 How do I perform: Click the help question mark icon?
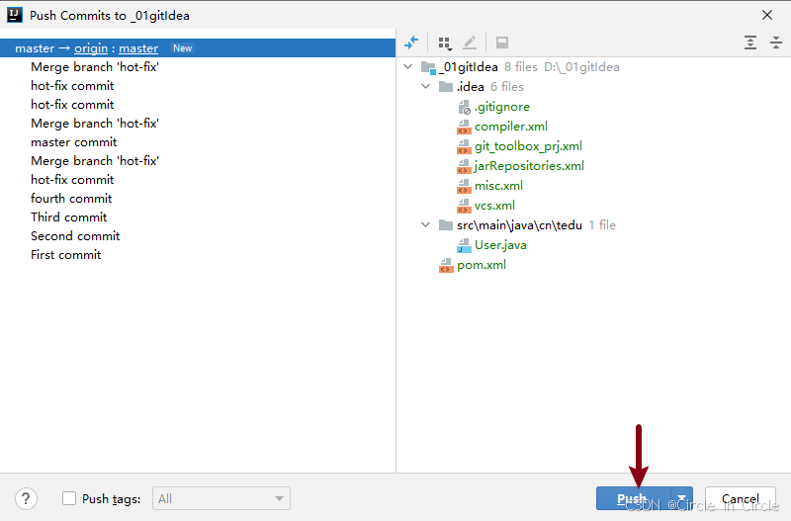click(28, 499)
